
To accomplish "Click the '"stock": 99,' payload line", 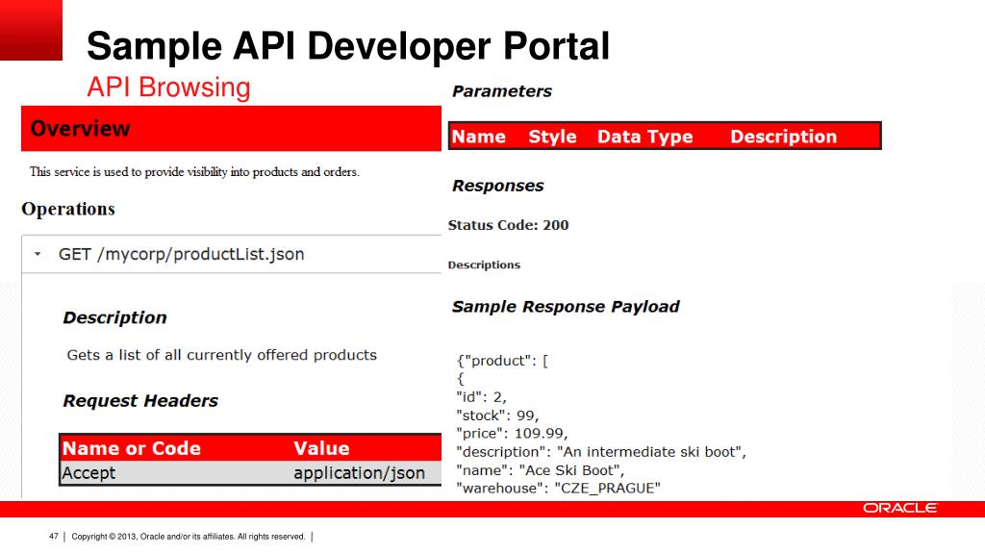I will 497,415.
